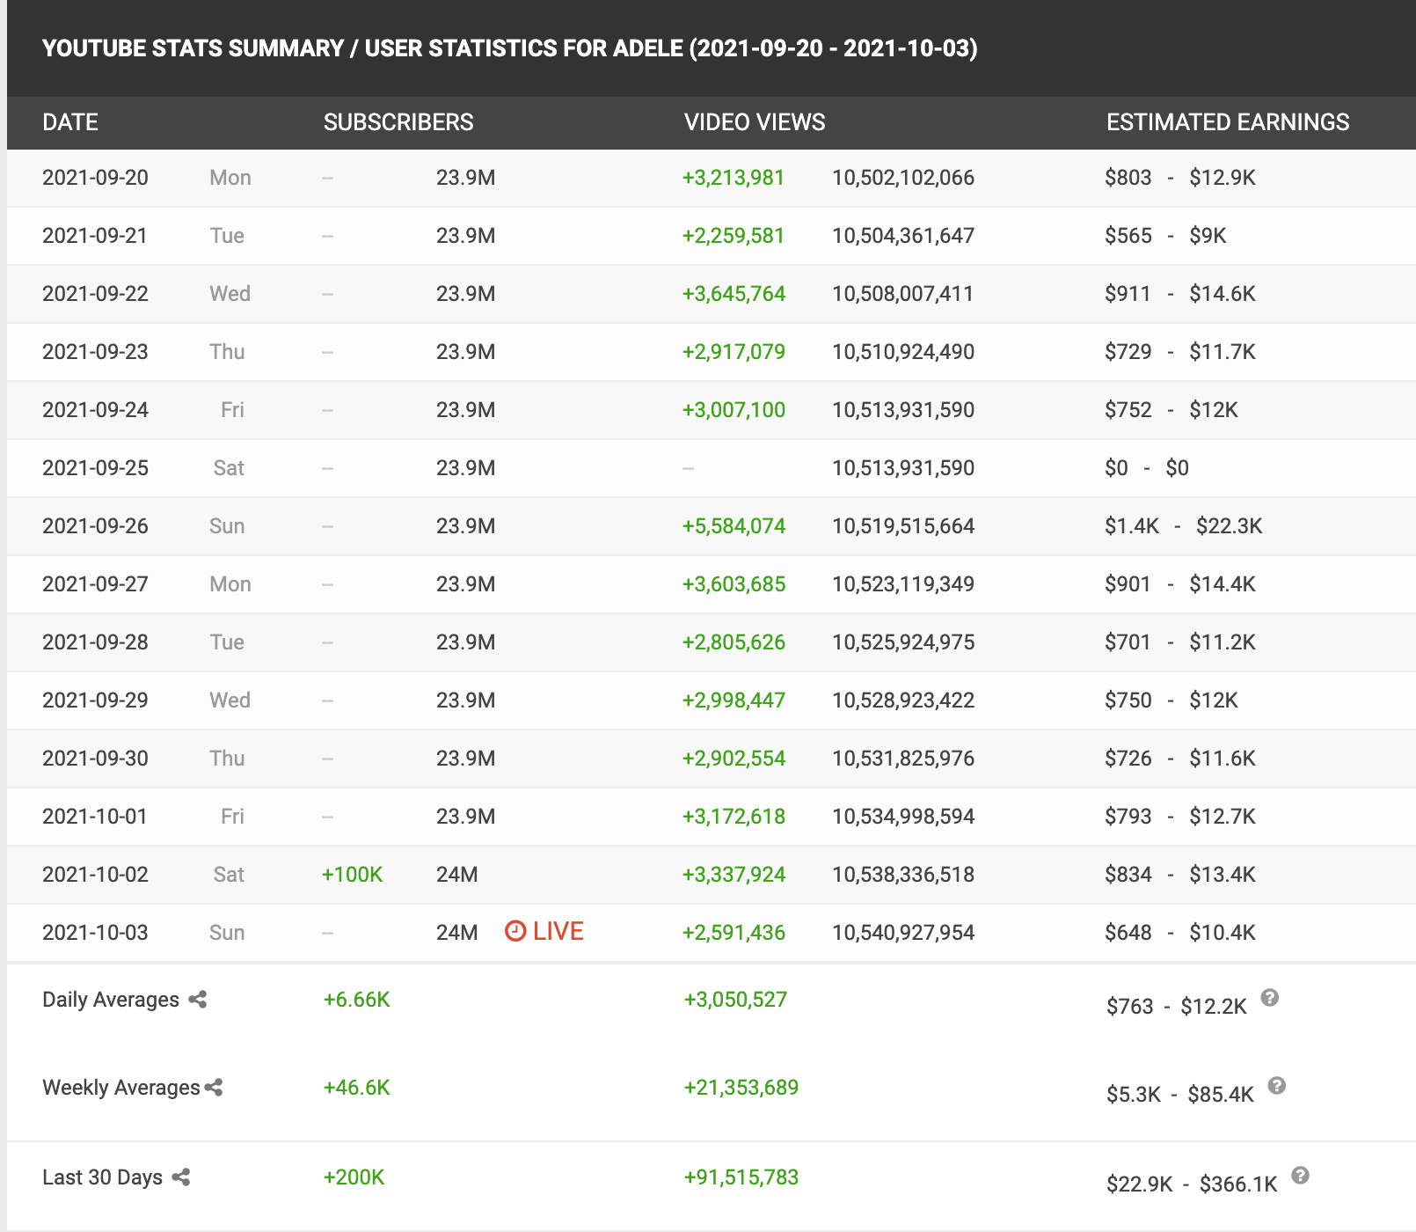
Task: Click daily average subscribers +6.66K
Action: tap(356, 1000)
